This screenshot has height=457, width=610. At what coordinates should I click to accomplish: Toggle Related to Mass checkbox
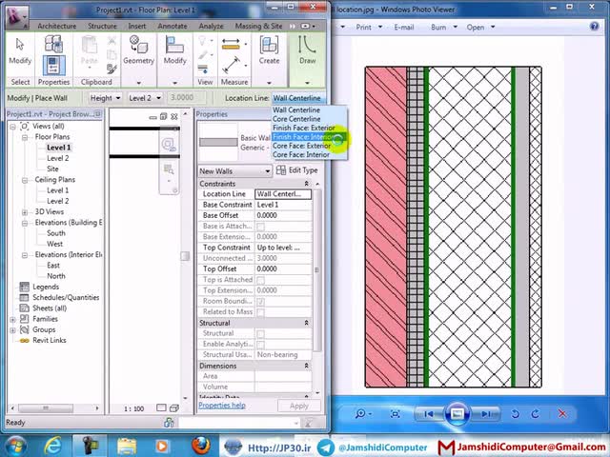click(x=260, y=312)
